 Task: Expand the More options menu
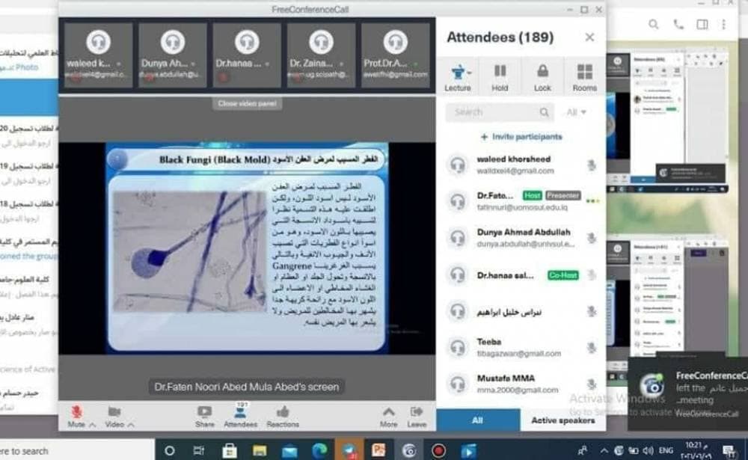click(388, 416)
